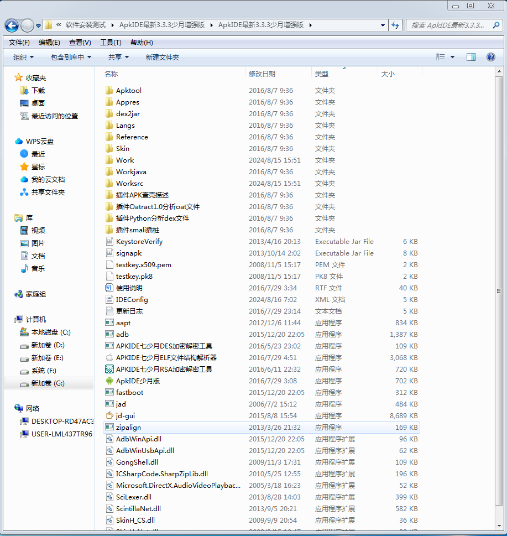Open the view options dropdown arrow
This screenshot has height=536, width=507.
(452, 57)
